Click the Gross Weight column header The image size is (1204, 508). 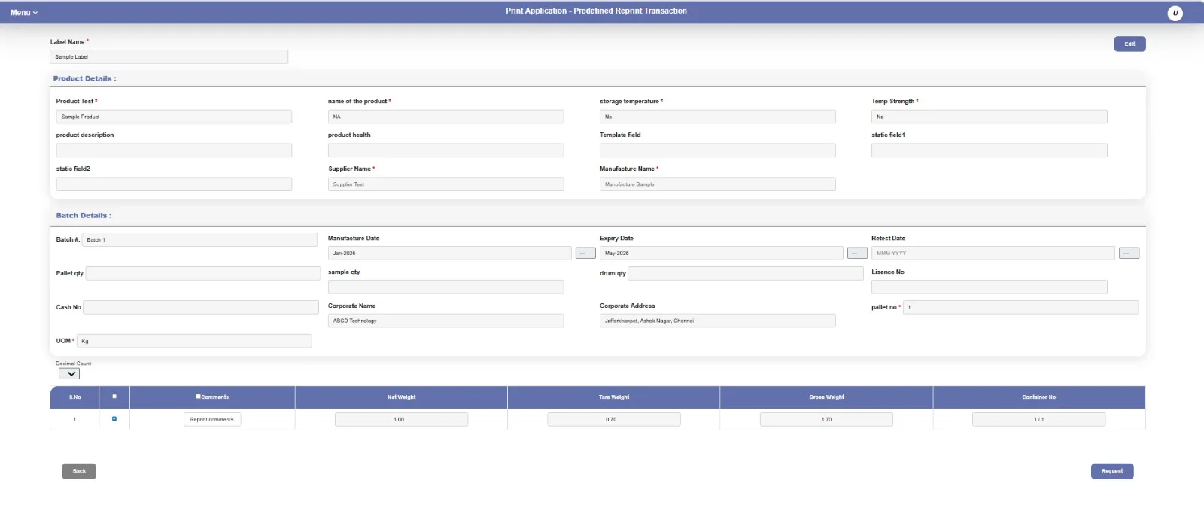(x=826, y=397)
